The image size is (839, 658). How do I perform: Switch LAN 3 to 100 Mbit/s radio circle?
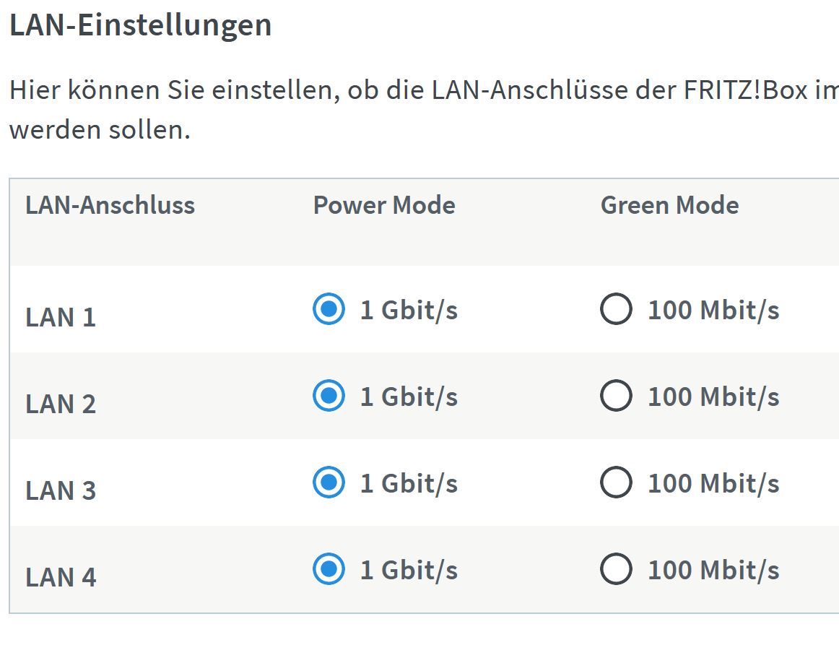(616, 482)
